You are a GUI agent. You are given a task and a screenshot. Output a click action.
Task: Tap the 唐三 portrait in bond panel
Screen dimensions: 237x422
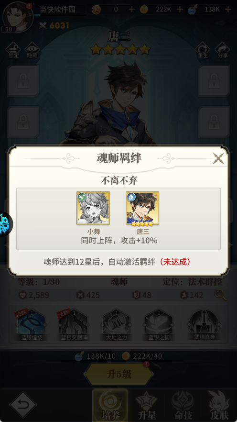142,208
